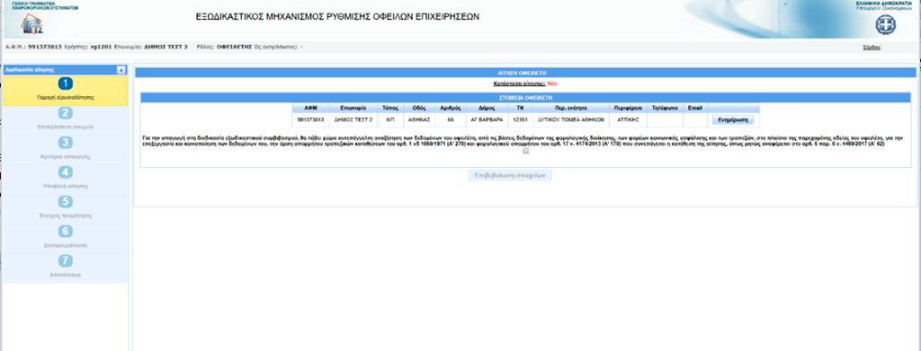921x351 pixels.
Task: Click the Περιφέρεια column header
Action: click(x=627, y=109)
